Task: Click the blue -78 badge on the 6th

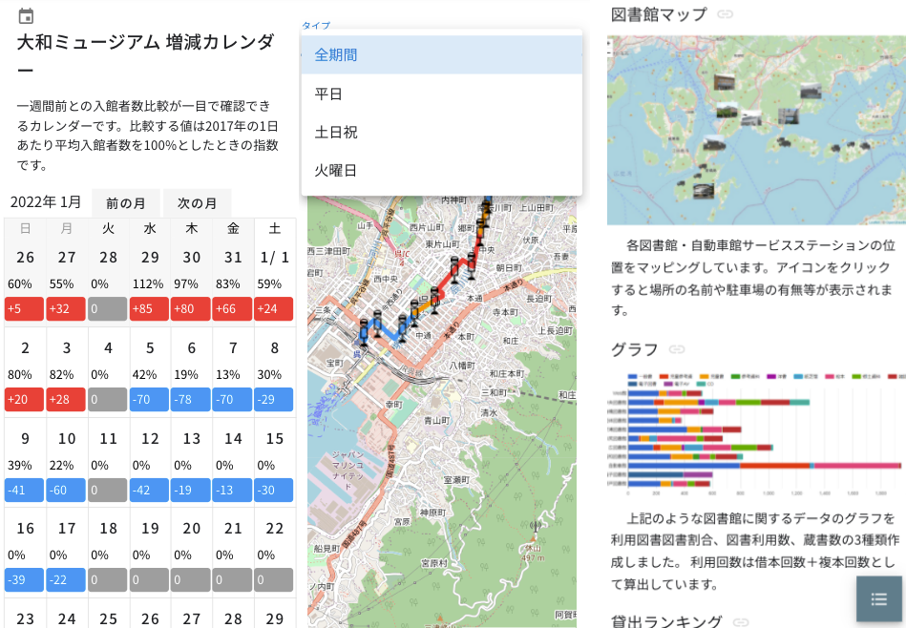Action: (191, 400)
